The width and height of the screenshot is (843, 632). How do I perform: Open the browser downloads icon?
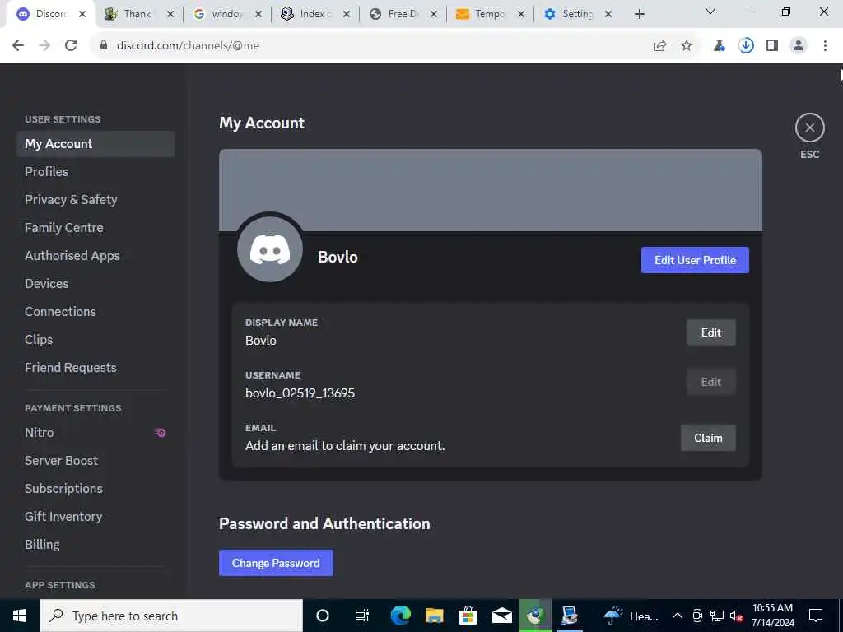[746, 46]
